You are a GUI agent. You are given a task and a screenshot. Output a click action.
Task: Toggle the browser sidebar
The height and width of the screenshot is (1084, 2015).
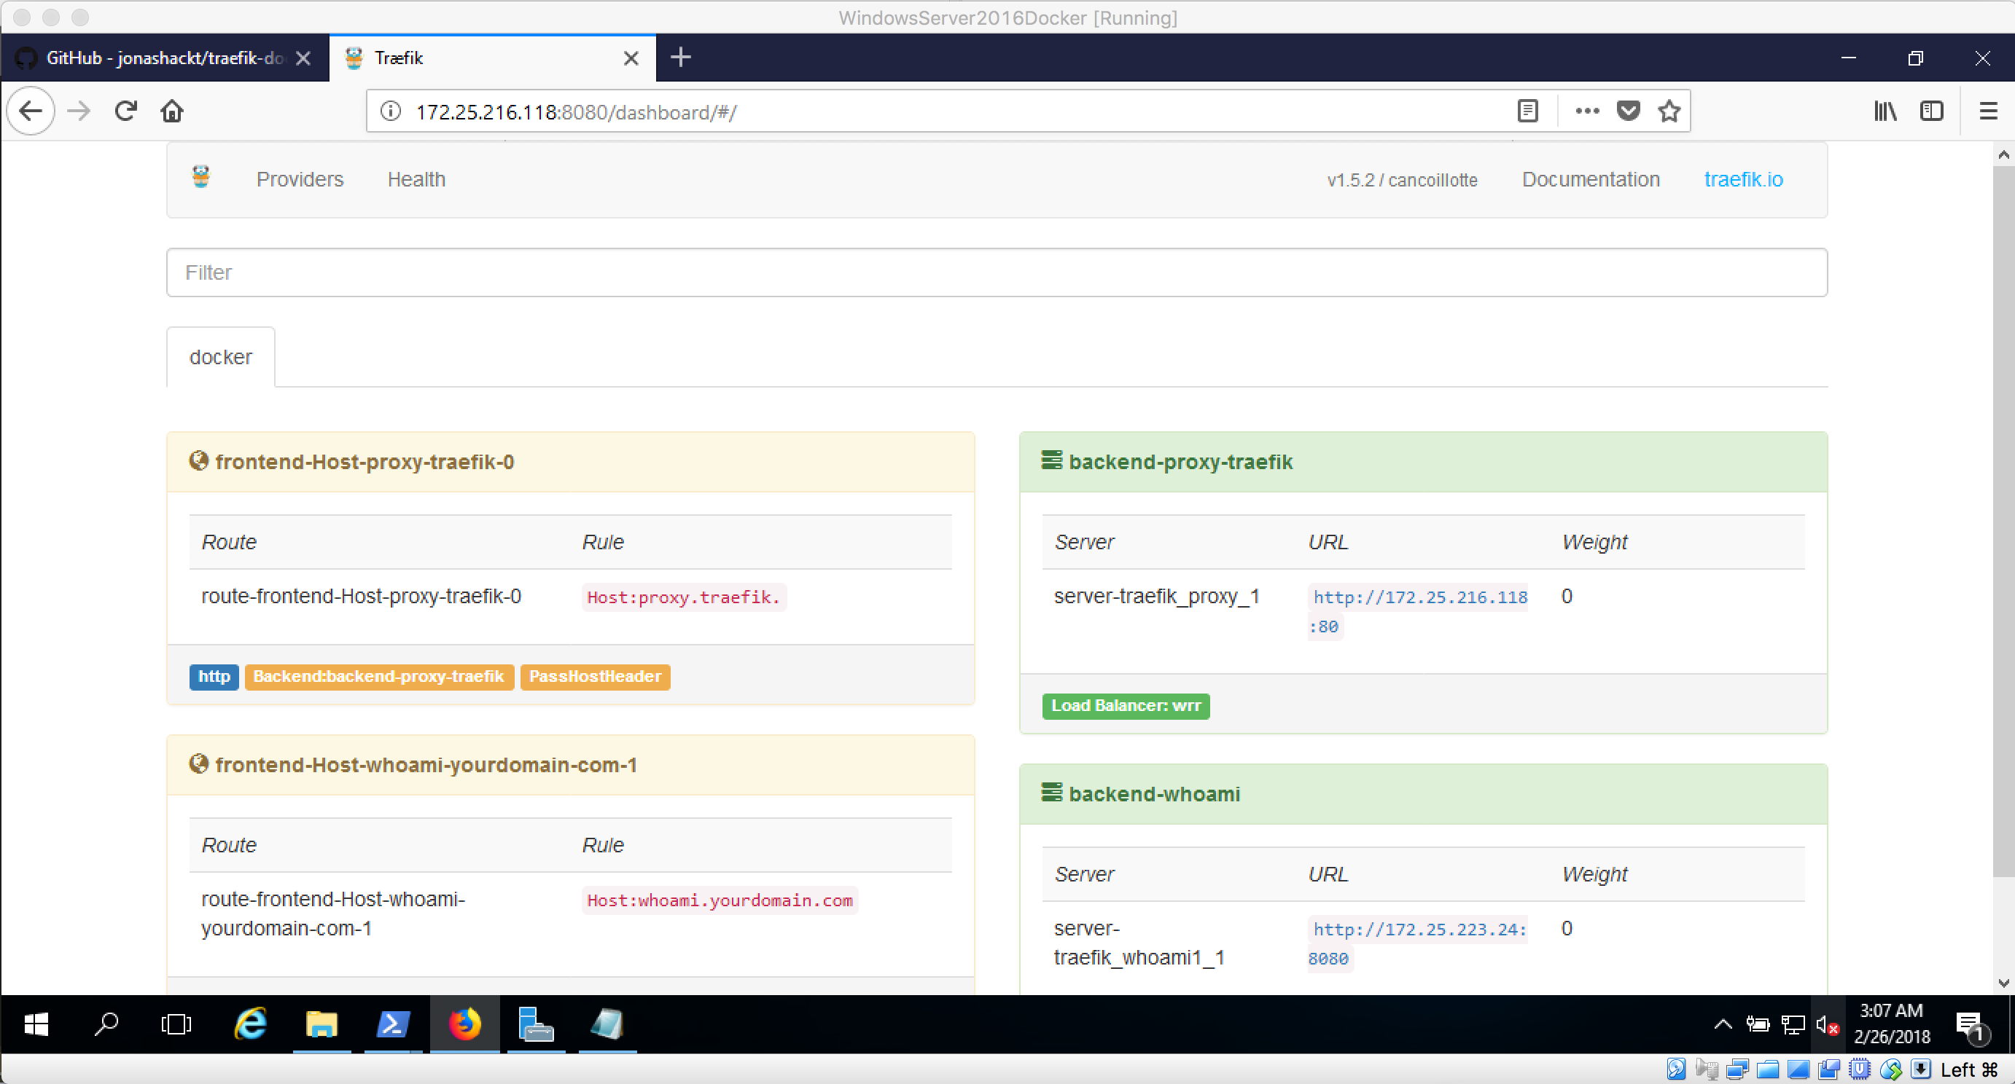[1931, 111]
